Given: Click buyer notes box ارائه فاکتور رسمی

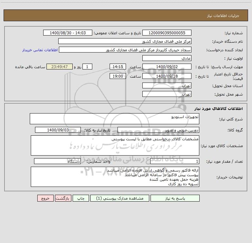Looking at the screenshot, I should point(115,177).
